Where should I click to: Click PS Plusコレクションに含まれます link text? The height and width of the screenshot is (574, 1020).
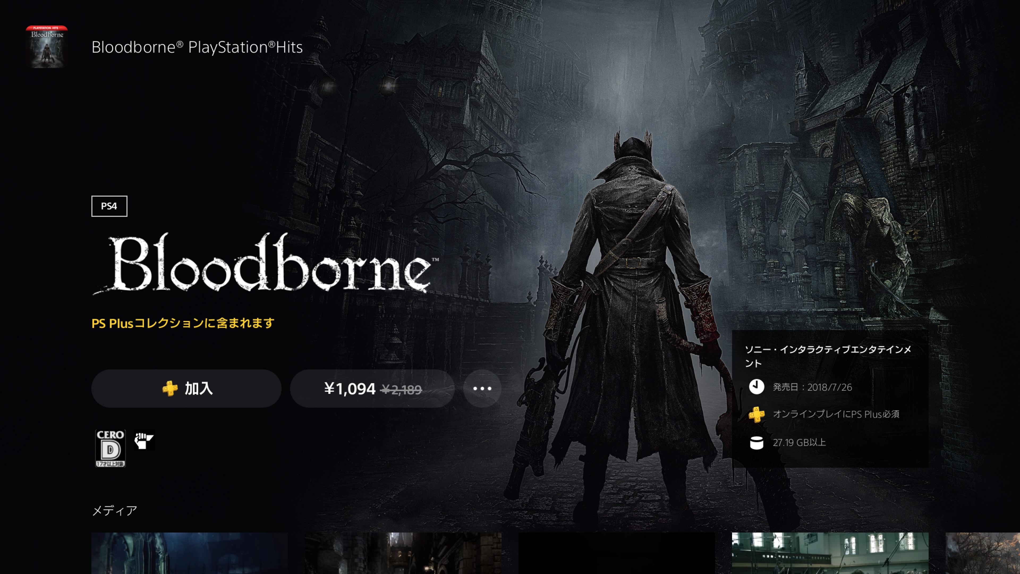183,323
